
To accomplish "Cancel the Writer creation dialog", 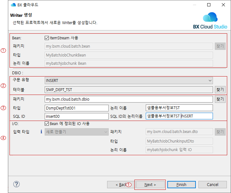I will pos(212,185).
